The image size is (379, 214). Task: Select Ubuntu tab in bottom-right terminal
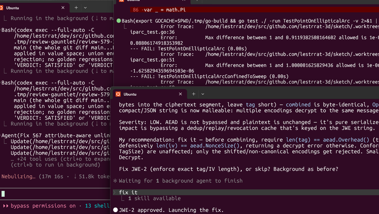150,94
